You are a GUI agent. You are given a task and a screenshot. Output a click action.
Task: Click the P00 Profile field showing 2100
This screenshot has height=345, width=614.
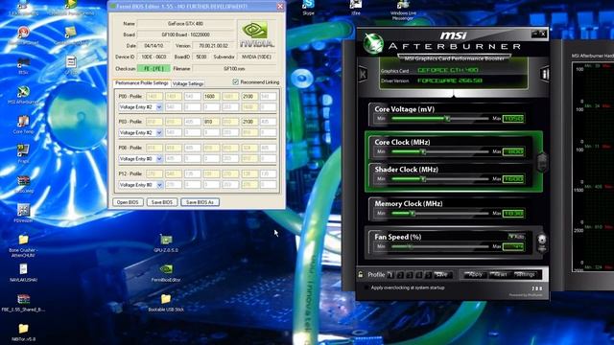pyautogui.click(x=249, y=96)
